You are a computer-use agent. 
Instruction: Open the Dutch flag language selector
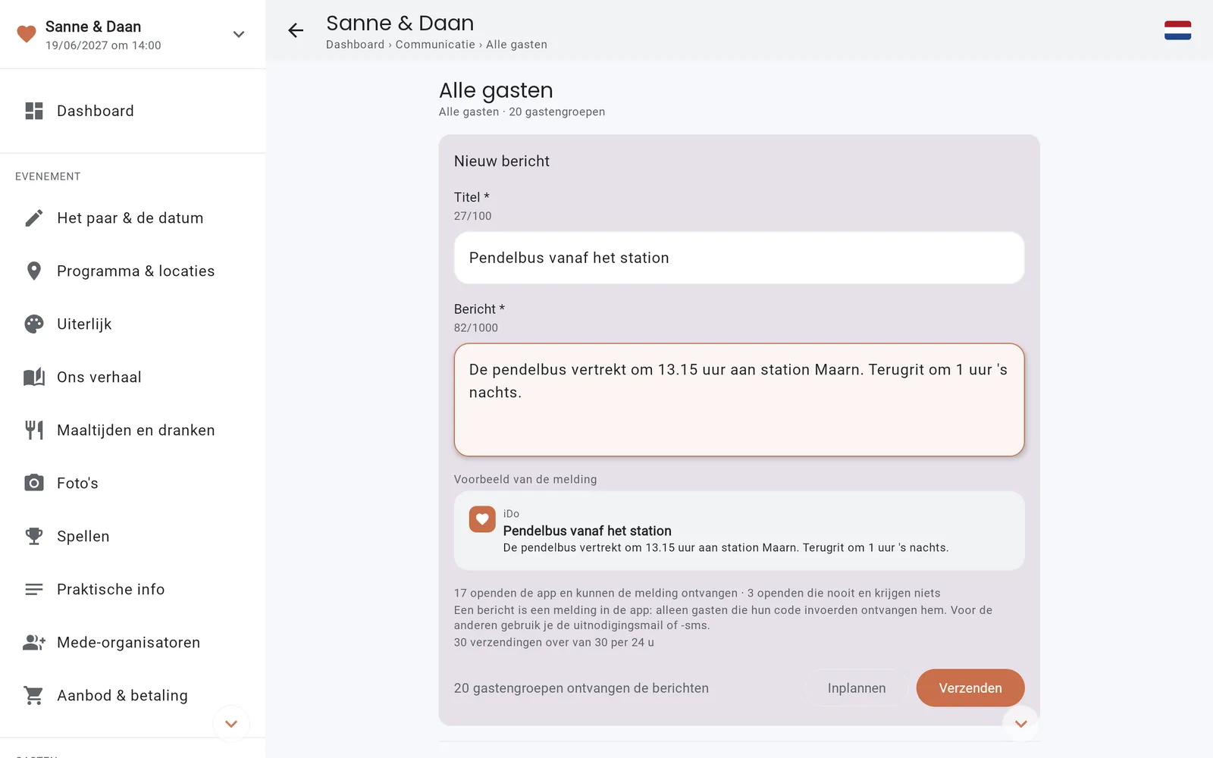click(1177, 30)
